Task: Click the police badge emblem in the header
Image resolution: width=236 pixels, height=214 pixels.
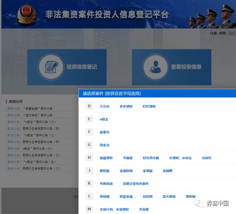Action: tap(26, 14)
